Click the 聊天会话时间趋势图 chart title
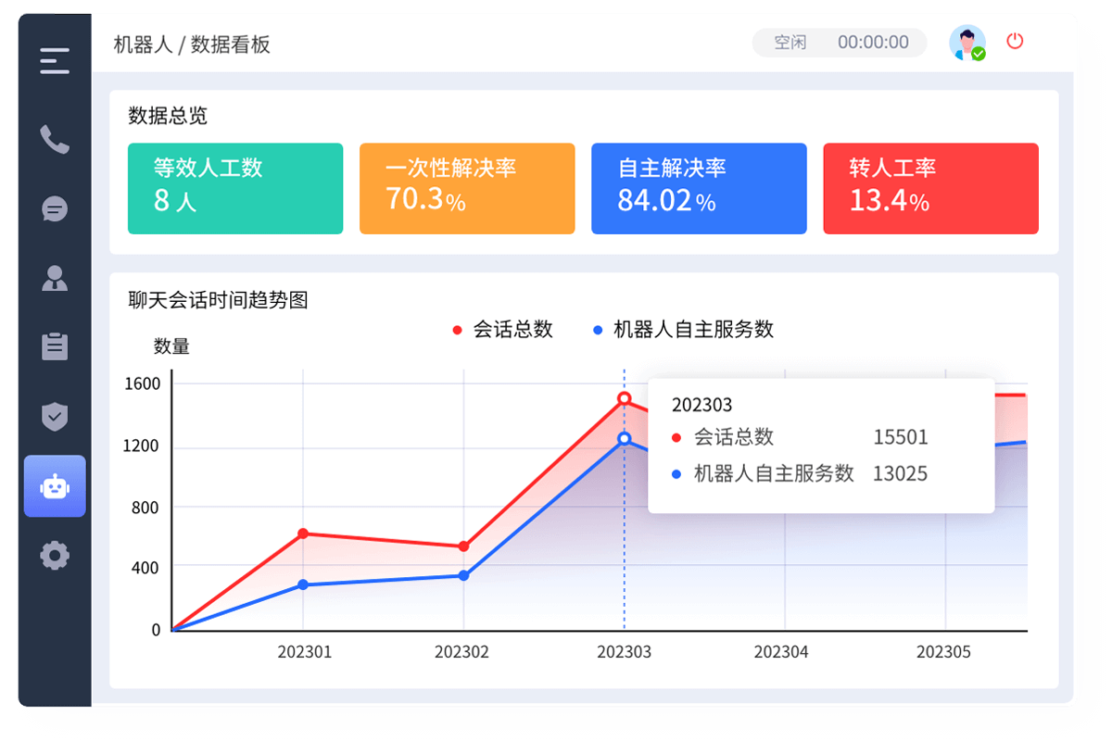The height and width of the screenshot is (741, 1112). coord(218,300)
